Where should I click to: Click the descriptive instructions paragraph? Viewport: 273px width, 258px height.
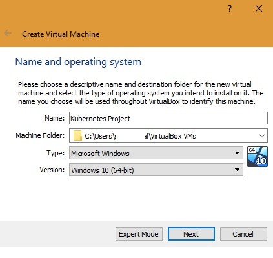point(141,93)
